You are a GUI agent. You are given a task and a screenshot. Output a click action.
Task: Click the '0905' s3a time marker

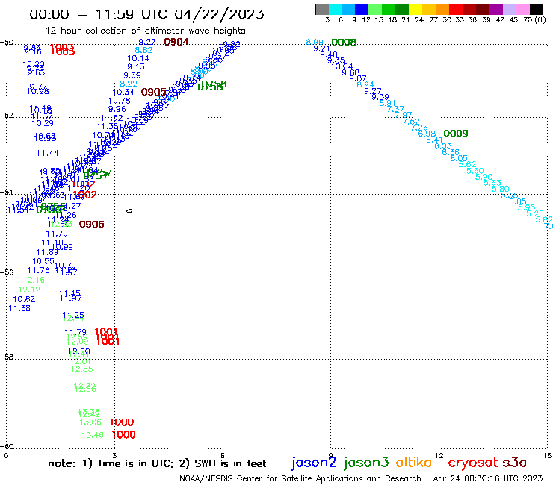pyautogui.click(x=153, y=93)
